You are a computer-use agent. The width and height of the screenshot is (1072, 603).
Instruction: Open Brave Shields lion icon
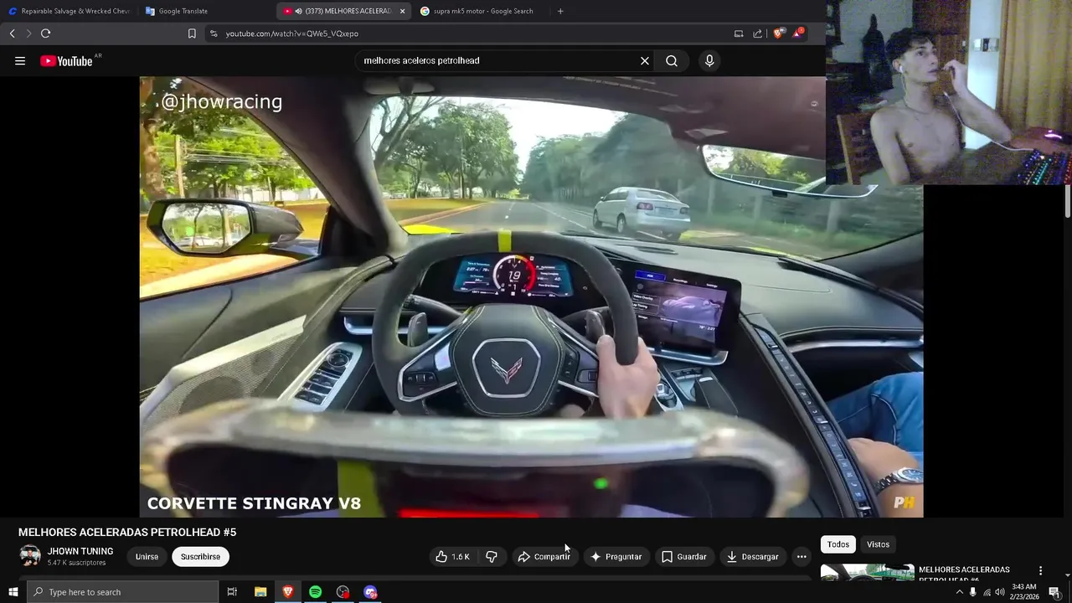coord(778,33)
